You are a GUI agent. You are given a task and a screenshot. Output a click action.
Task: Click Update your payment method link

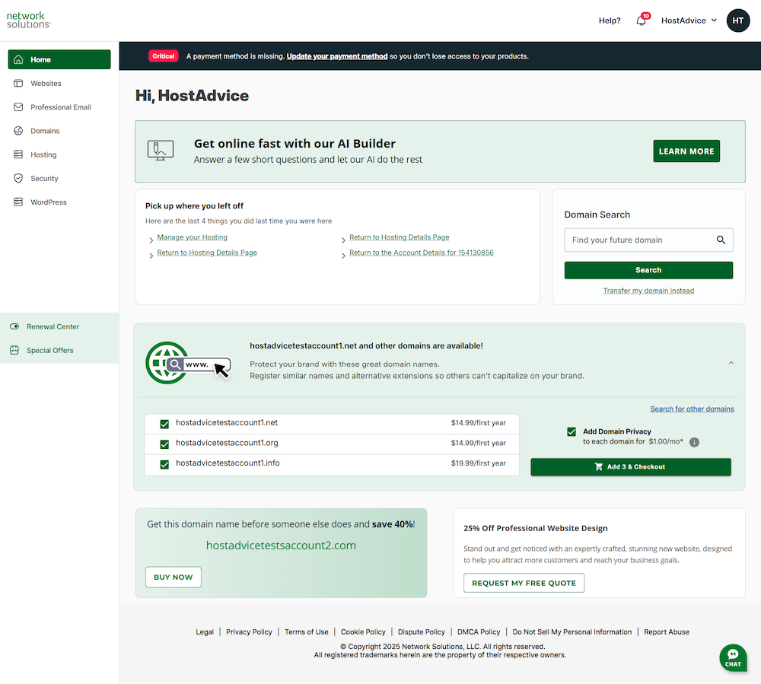336,56
